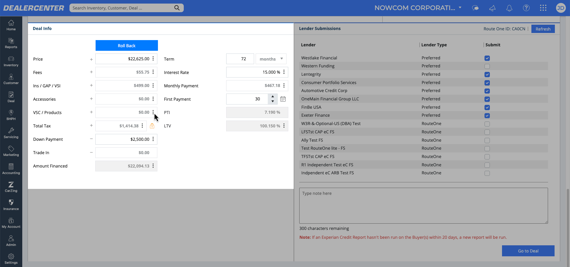
Task: Click the Refresh lender submissions button
Action: click(543, 29)
